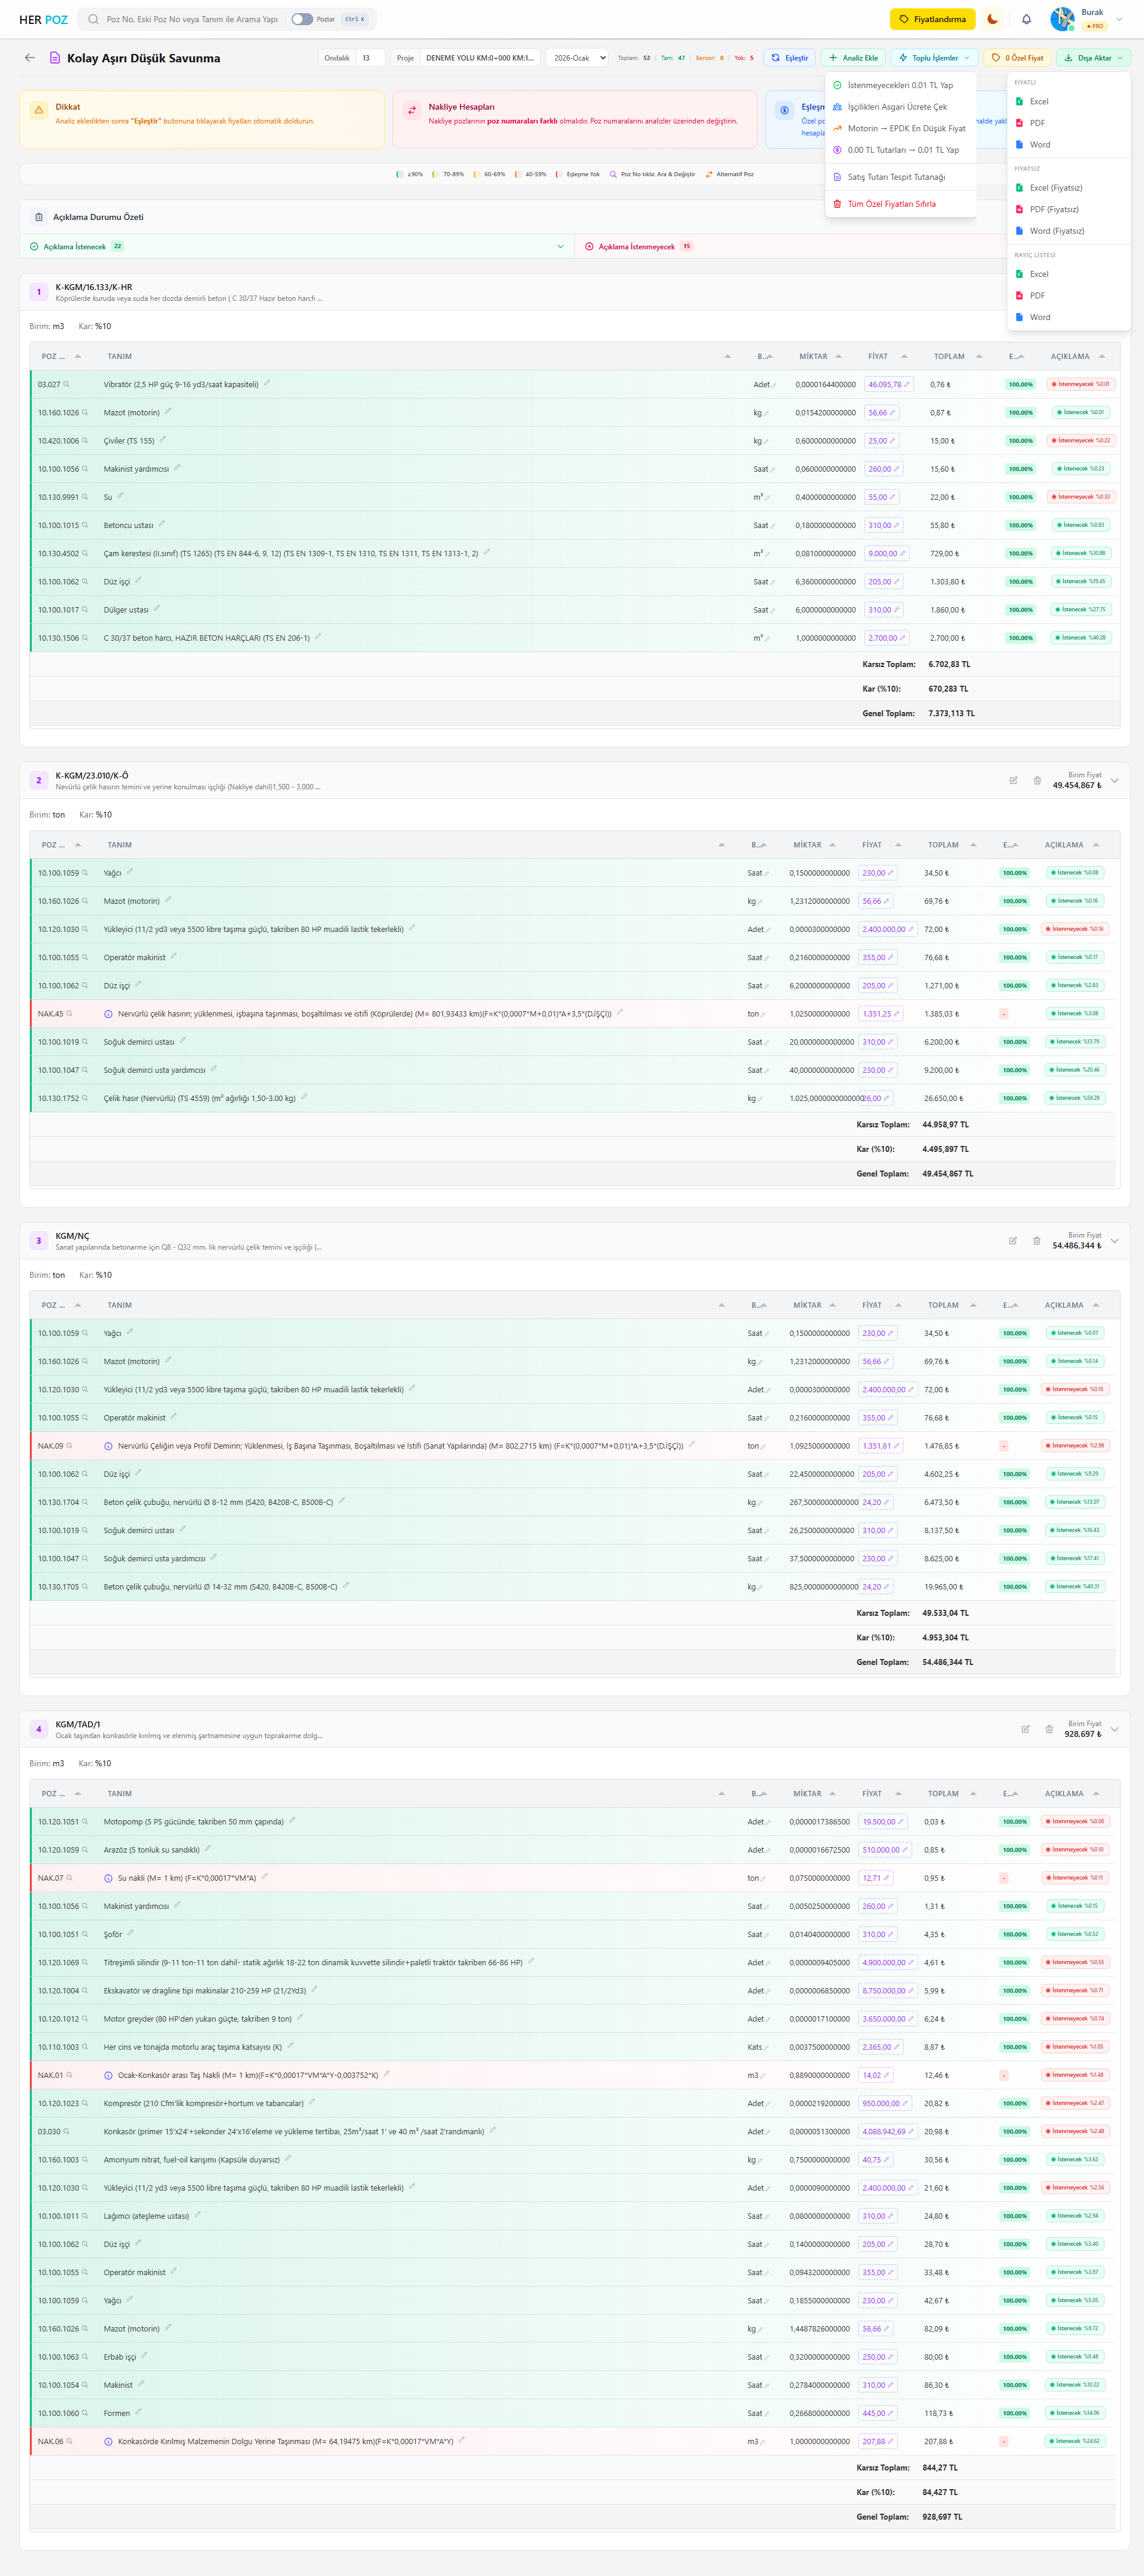Toggle the İstenecek status badge on the Su nakli row
The width and height of the screenshot is (1144, 2576).
1076,1877
